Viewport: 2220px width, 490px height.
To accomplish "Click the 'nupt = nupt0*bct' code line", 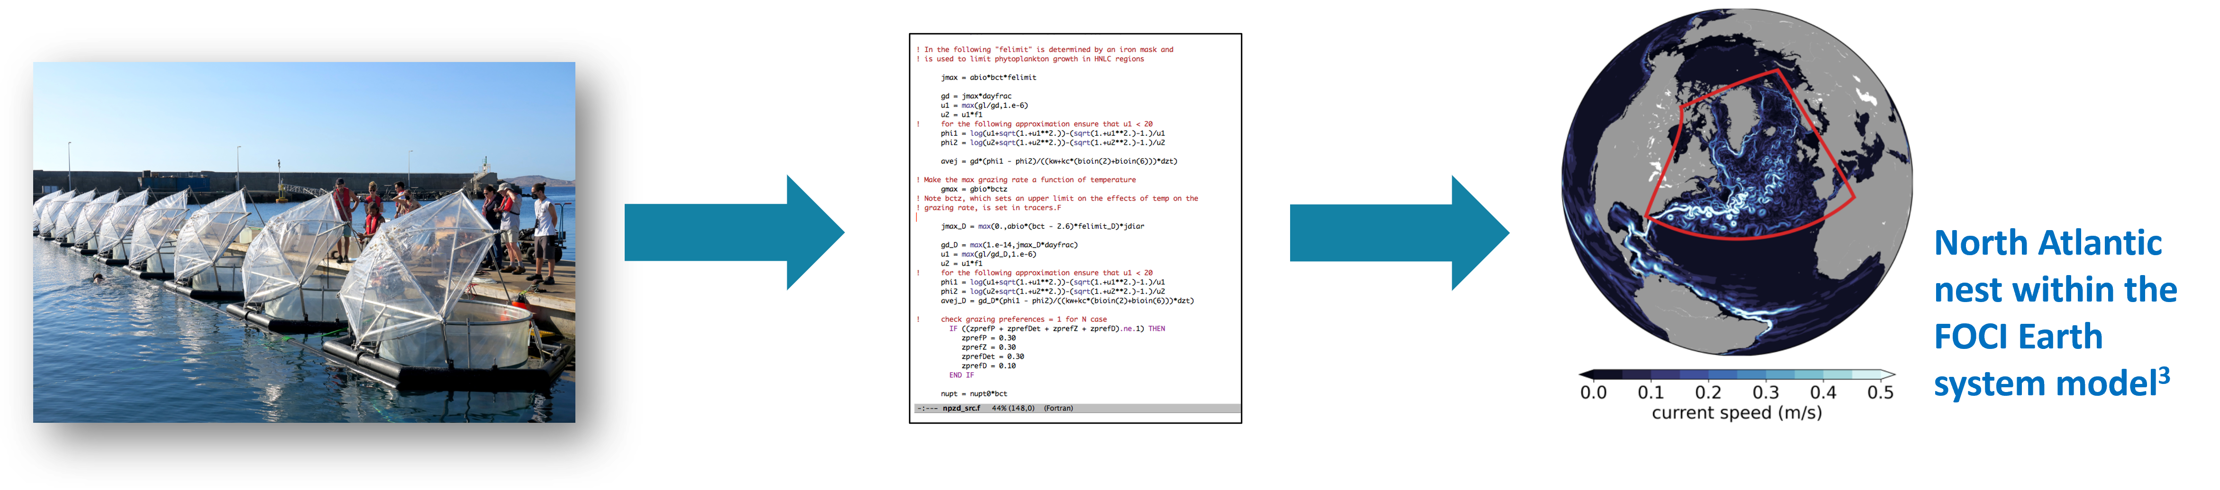I will [x=974, y=393].
